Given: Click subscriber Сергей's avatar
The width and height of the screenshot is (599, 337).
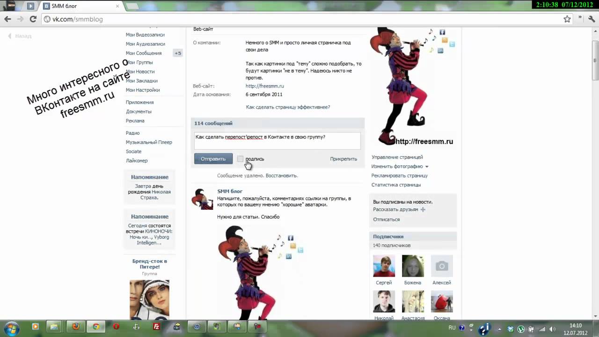Looking at the screenshot, I should click(384, 266).
